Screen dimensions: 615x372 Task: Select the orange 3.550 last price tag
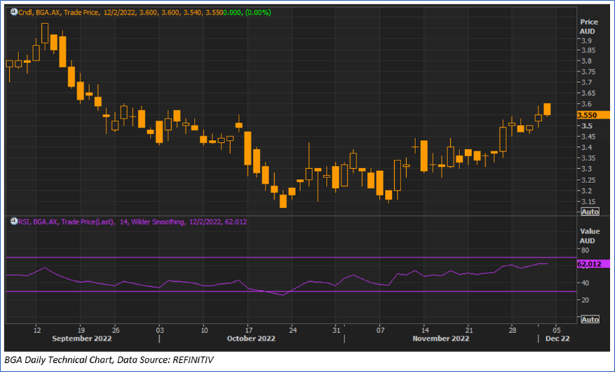pyautogui.click(x=593, y=115)
